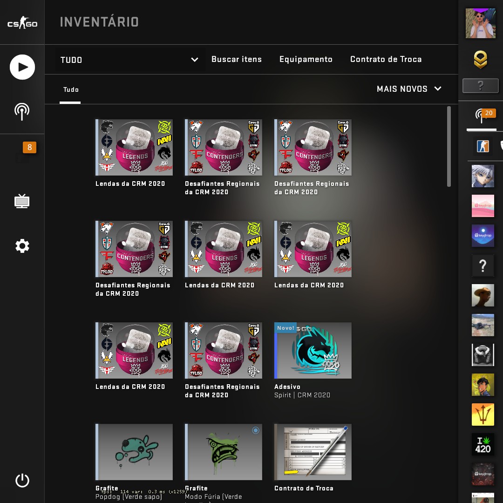Viewport: 503px width, 503px height.
Task: Open the Watch TV icon
Action: tap(22, 202)
